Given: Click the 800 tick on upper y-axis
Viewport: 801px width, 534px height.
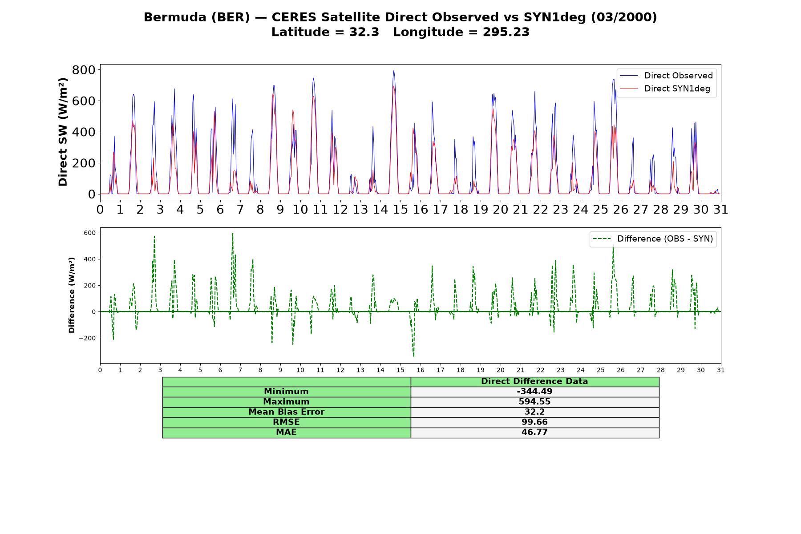Looking at the screenshot, I should [84, 70].
